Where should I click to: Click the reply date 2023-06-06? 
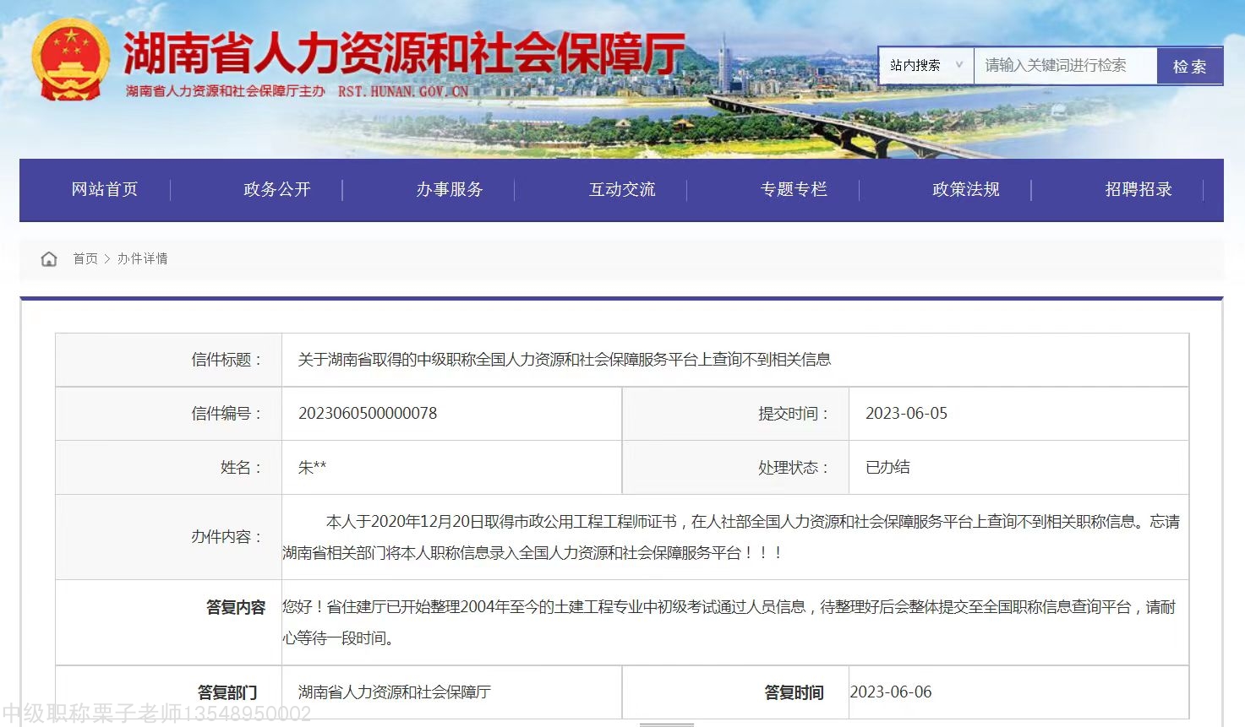[x=891, y=692]
